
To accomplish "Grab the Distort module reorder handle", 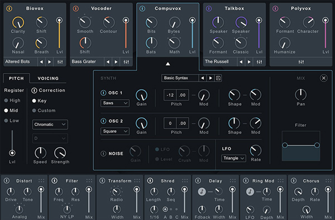I will click(x=41, y=181).
